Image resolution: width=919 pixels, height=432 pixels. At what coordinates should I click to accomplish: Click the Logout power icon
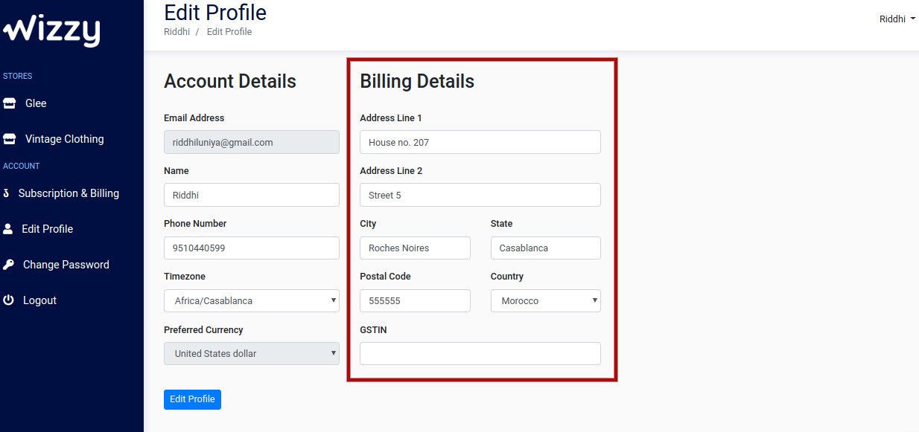tap(9, 300)
